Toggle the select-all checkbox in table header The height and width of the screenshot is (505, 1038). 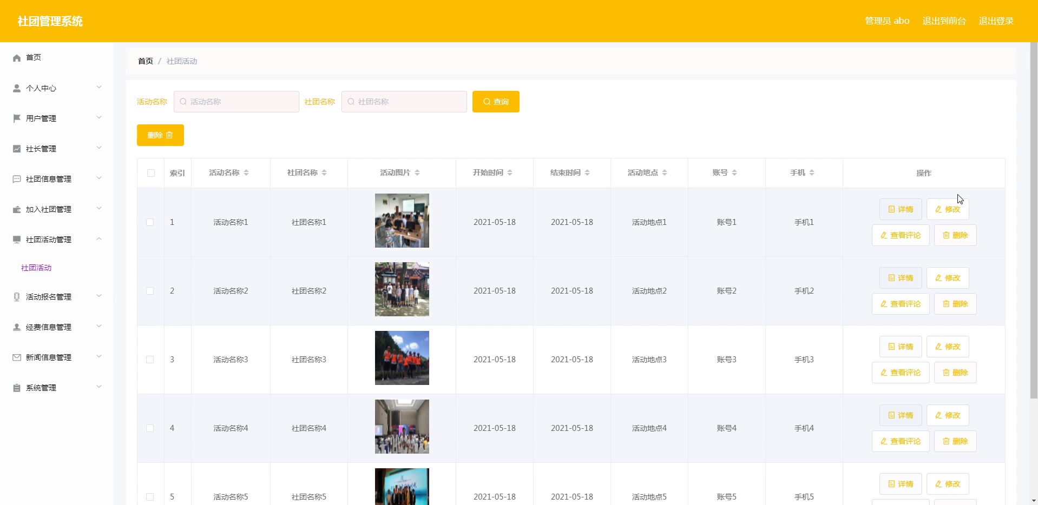151,173
